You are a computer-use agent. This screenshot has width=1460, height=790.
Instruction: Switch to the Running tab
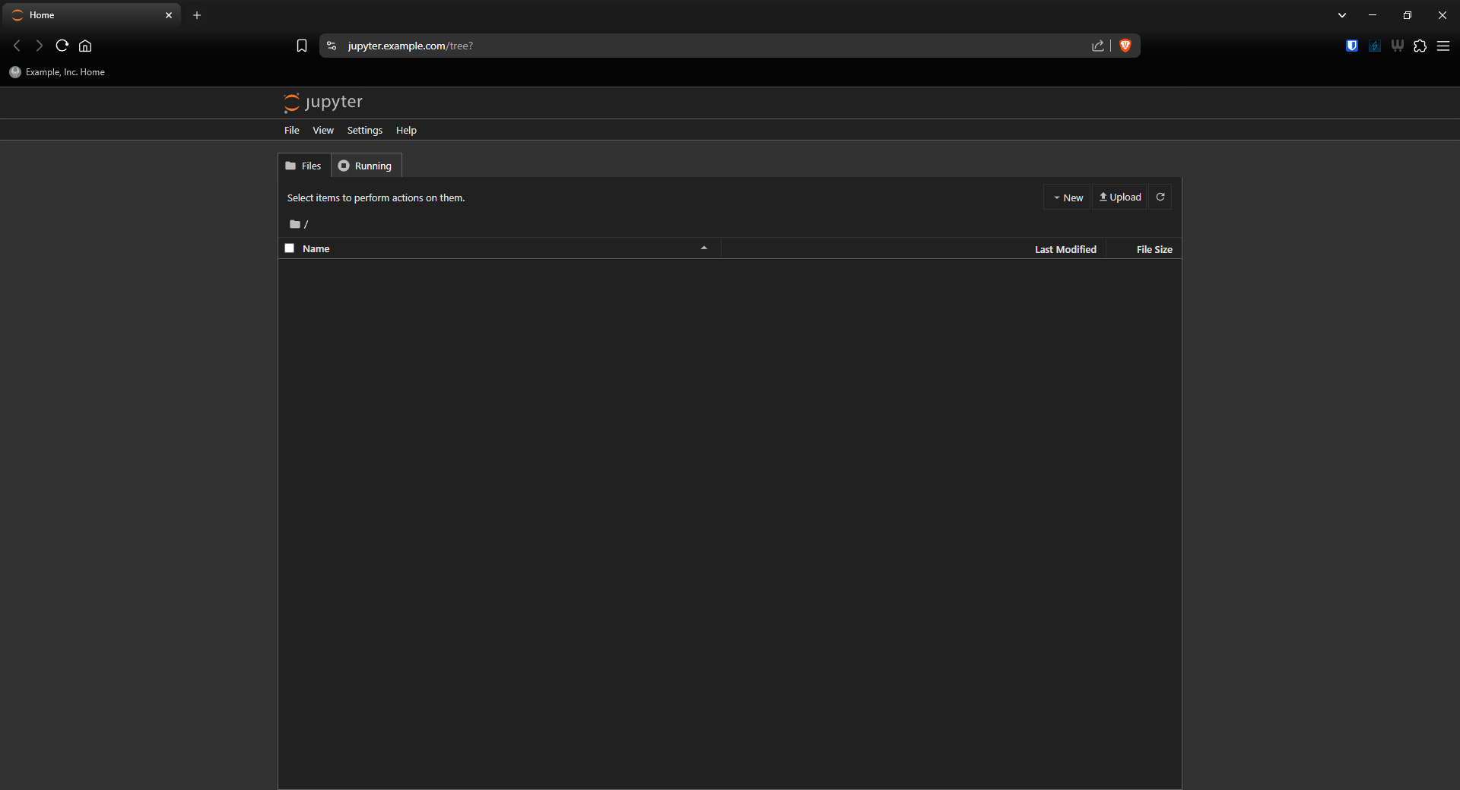pyautogui.click(x=366, y=166)
